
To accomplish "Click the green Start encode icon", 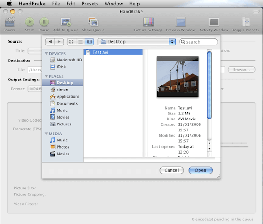I will pyautogui.click(x=29, y=22).
